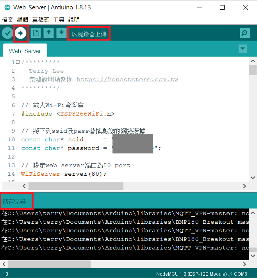Create a new sketch with New icon
This screenshot has height=278, width=257.
36,33
